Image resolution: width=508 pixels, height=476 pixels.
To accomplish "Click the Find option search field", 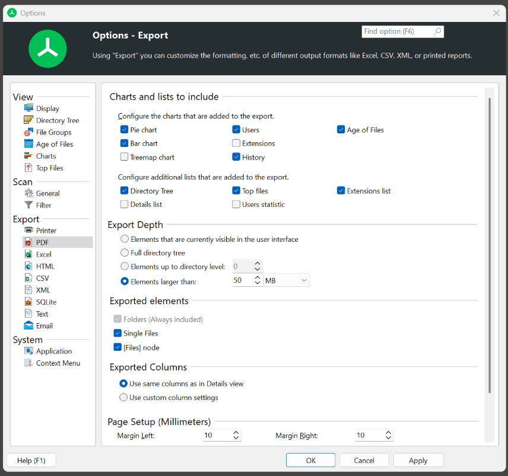I will click(396, 31).
